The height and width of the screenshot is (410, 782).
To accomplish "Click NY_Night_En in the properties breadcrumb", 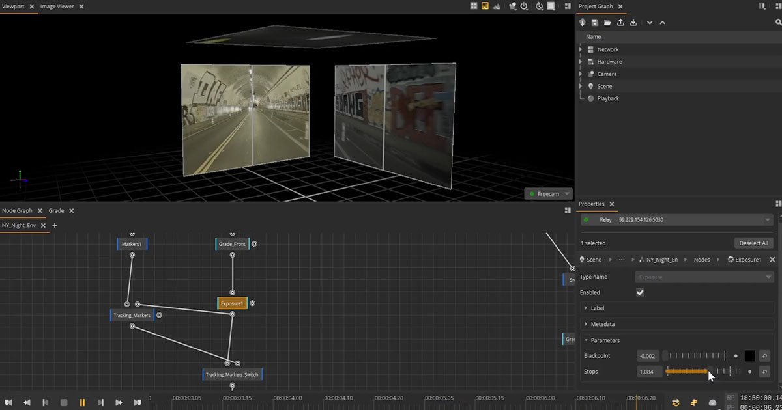I will coord(662,260).
